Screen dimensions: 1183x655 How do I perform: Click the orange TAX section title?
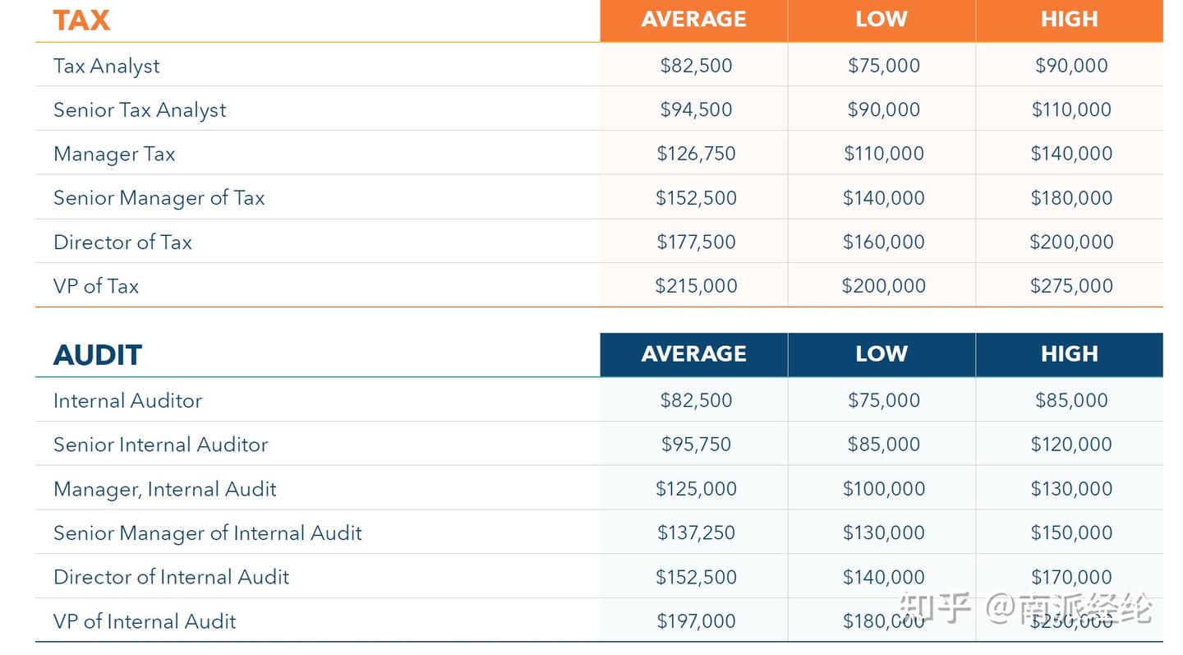pos(81,21)
